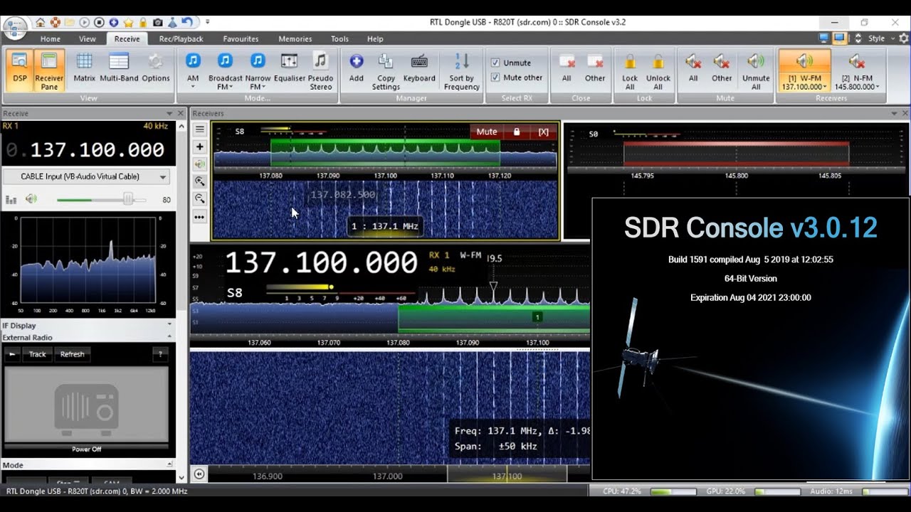
Task: Add a new receiver
Action: point(357,70)
